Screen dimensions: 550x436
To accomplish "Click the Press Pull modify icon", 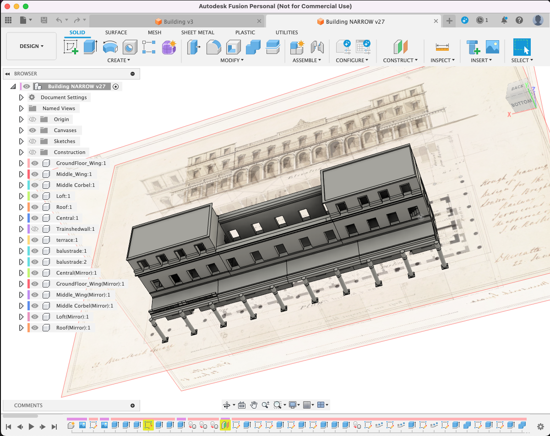I will pyautogui.click(x=194, y=47).
